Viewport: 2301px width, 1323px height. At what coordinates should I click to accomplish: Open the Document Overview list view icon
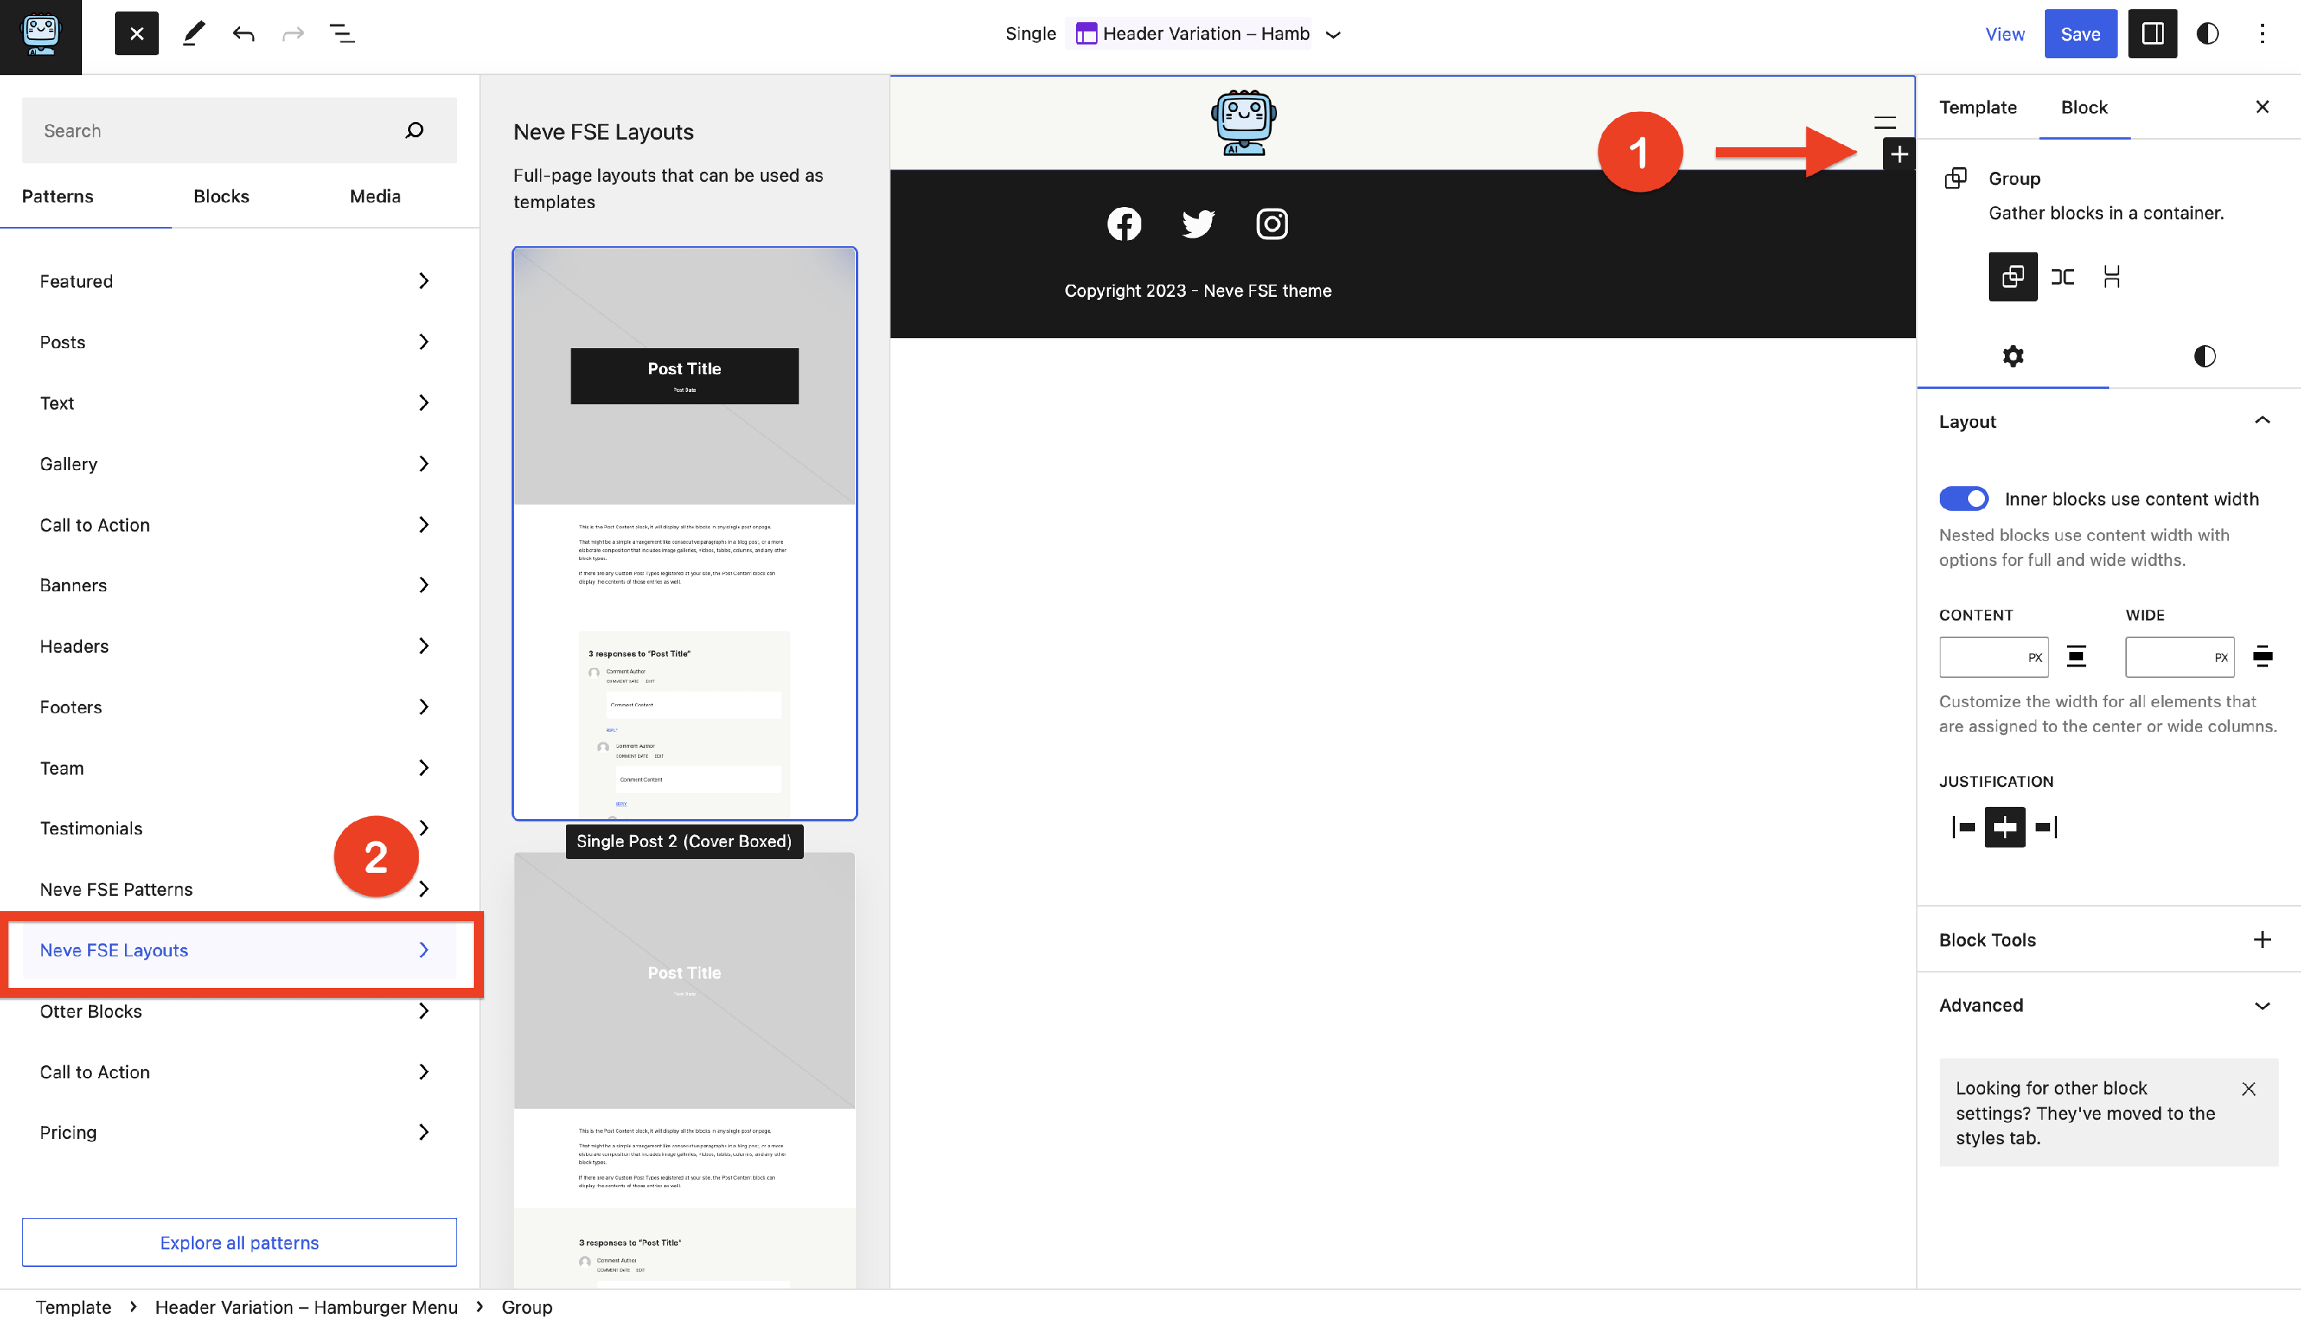341,35
